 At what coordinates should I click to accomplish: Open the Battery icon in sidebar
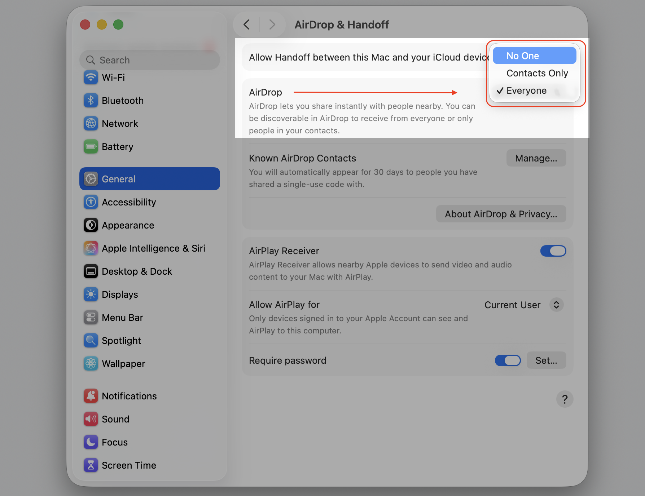pyautogui.click(x=91, y=147)
